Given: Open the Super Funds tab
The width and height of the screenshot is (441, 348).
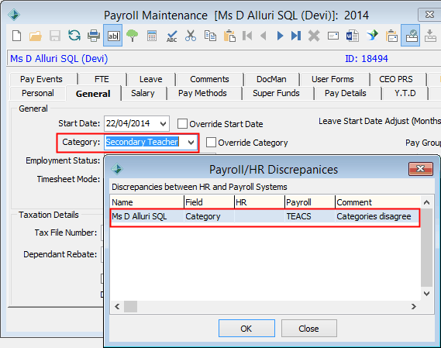Looking at the screenshot, I should click(276, 93).
